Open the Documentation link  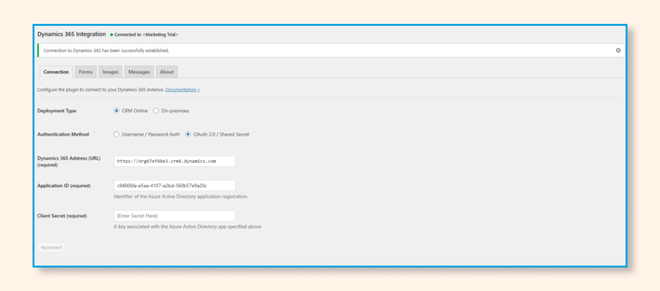coord(182,89)
